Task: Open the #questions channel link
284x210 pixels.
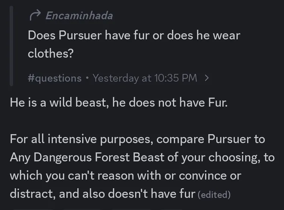Action: click(x=55, y=78)
